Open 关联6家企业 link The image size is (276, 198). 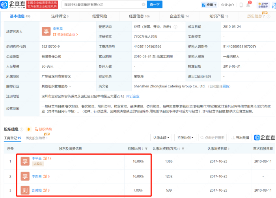pos(65,35)
